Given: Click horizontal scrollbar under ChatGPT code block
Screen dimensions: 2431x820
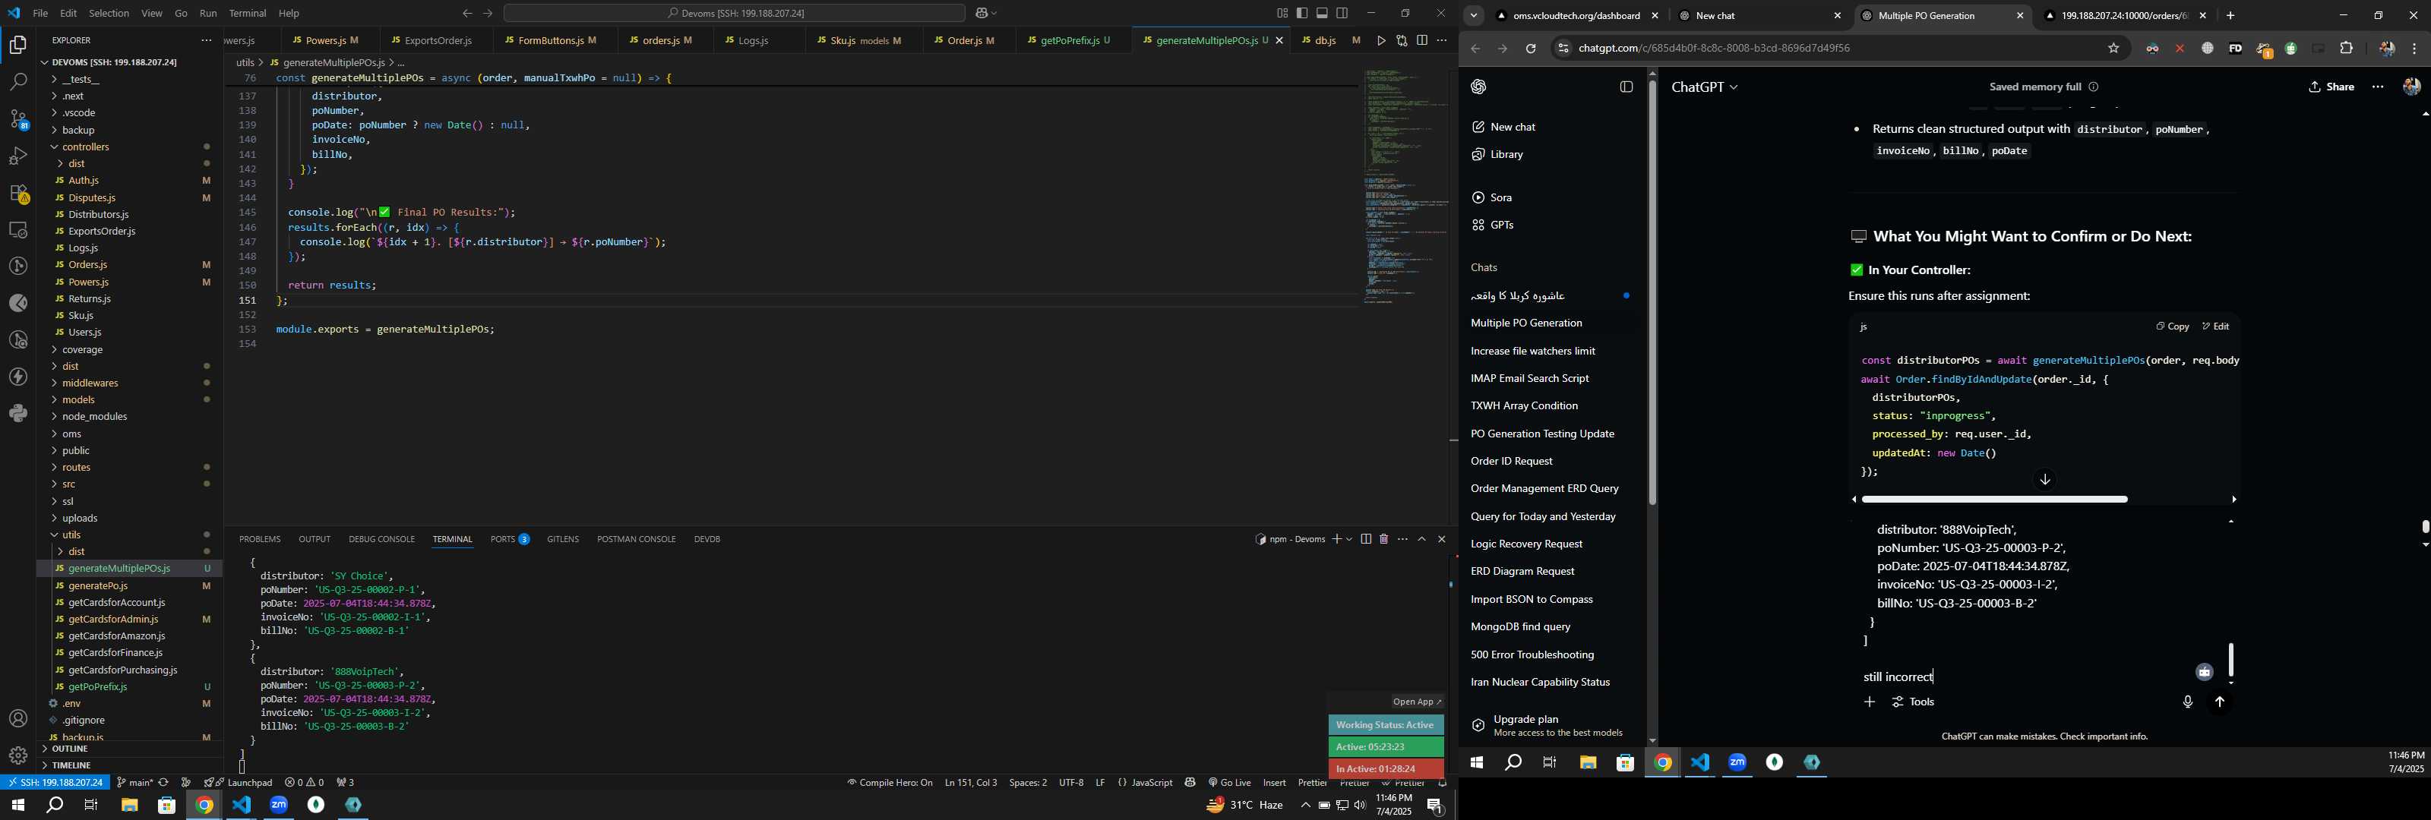Looking at the screenshot, I should pyautogui.click(x=1994, y=499).
